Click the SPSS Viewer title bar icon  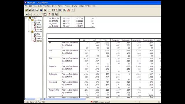tap(26, 3)
